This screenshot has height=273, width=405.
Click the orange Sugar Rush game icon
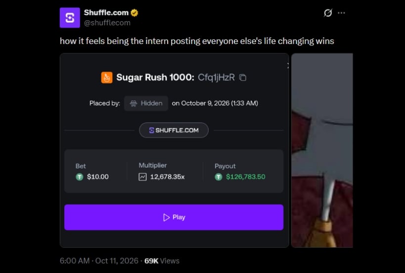tap(107, 78)
